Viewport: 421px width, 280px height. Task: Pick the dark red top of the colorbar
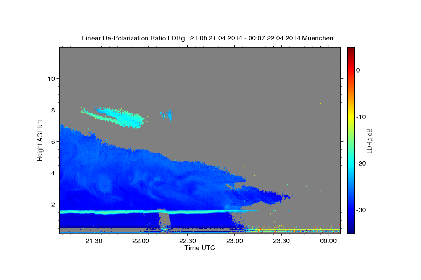tap(350, 50)
